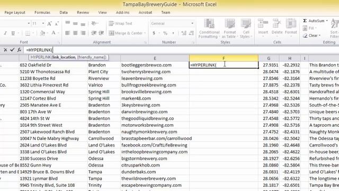The height and width of the screenshot is (191, 339).
Task: Confirm the formula with the checkmark icon
Action: point(12,50)
